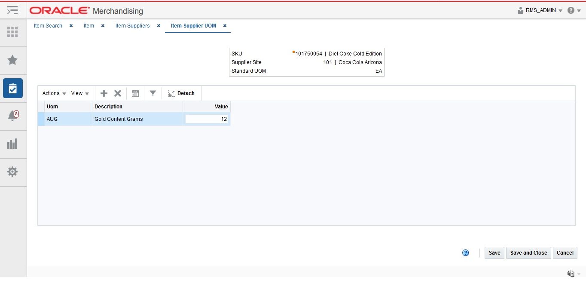Open the Notifications bell icon
This screenshot has height=283, width=586.
pos(13,115)
